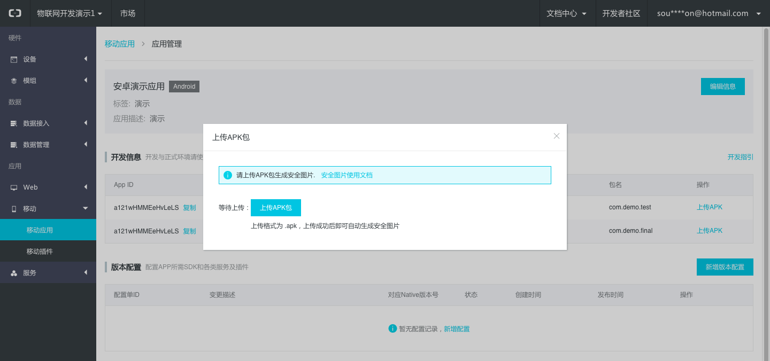
Task: Open the 市场 menu item
Action: (x=128, y=13)
